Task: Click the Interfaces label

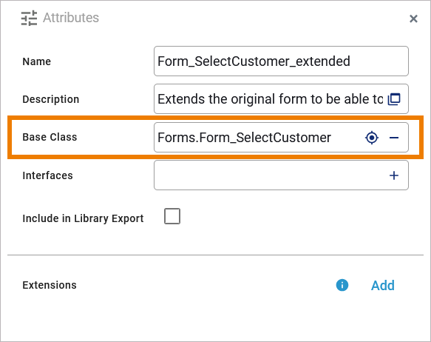Action: (x=47, y=175)
